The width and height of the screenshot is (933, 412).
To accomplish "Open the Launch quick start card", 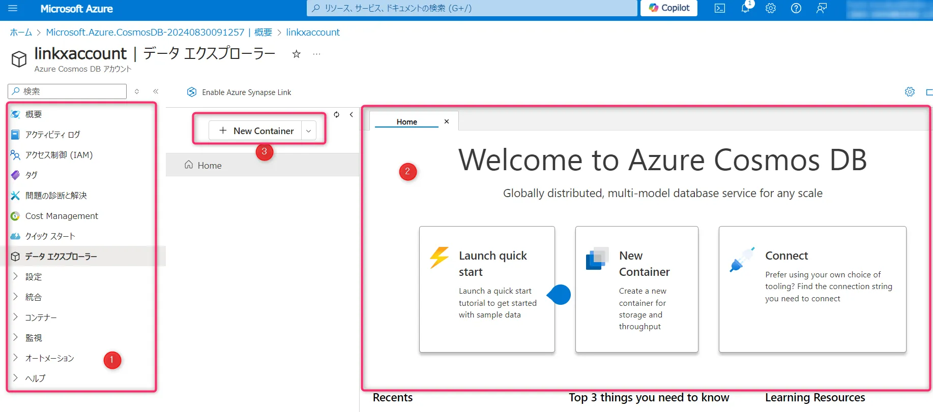I will click(x=487, y=289).
